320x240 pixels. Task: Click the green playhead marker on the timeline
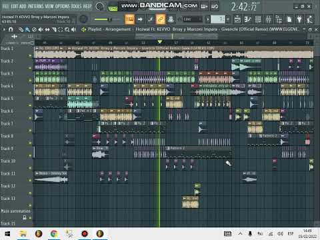coord(159,42)
